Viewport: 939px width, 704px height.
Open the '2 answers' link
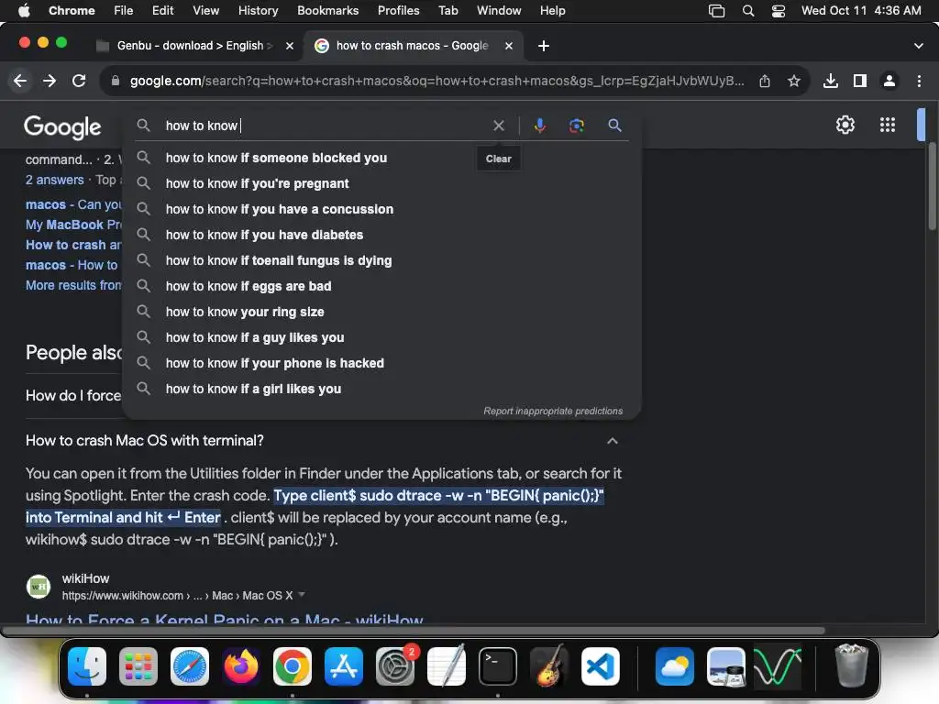tap(54, 181)
